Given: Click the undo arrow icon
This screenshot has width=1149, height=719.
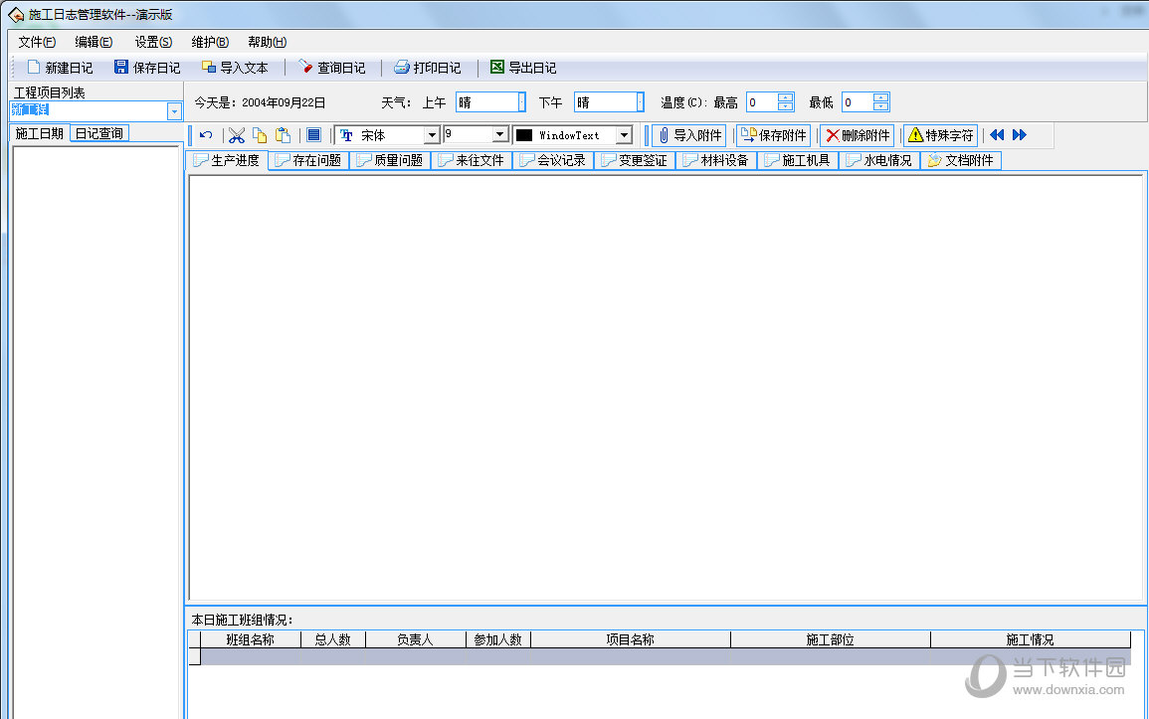Looking at the screenshot, I should (206, 135).
